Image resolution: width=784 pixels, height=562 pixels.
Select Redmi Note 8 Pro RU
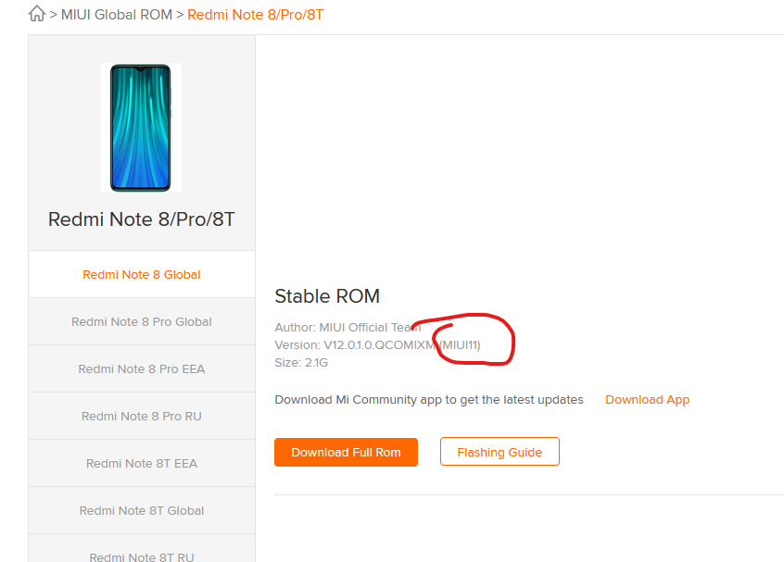[142, 416]
